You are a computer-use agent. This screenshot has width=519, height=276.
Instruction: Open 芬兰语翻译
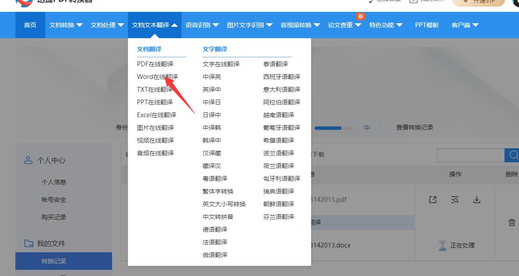[279, 217]
